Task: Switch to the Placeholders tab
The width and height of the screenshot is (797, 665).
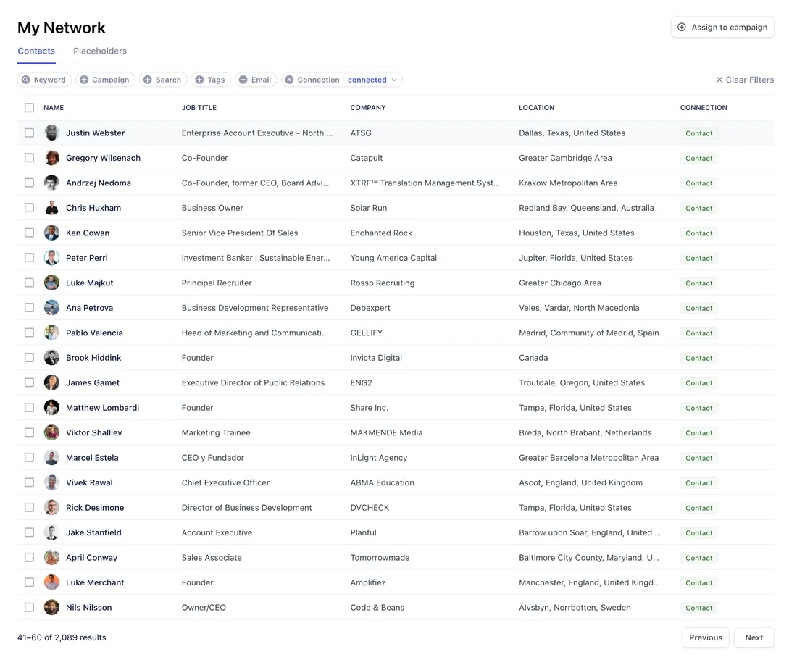Action: click(x=100, y=51)
